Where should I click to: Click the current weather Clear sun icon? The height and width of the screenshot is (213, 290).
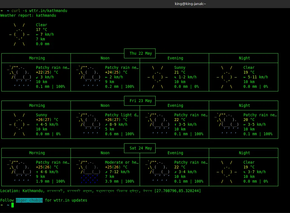(x=19, y=35)
